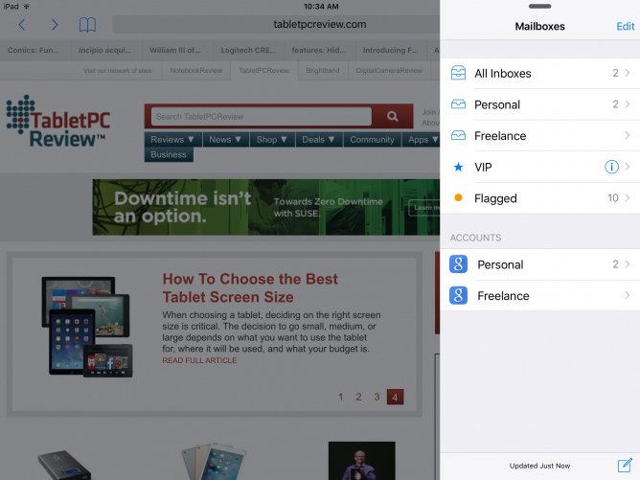Tap the tabletpcreview.com address bar
Screen dimensions: 640x480
[276, 25]
